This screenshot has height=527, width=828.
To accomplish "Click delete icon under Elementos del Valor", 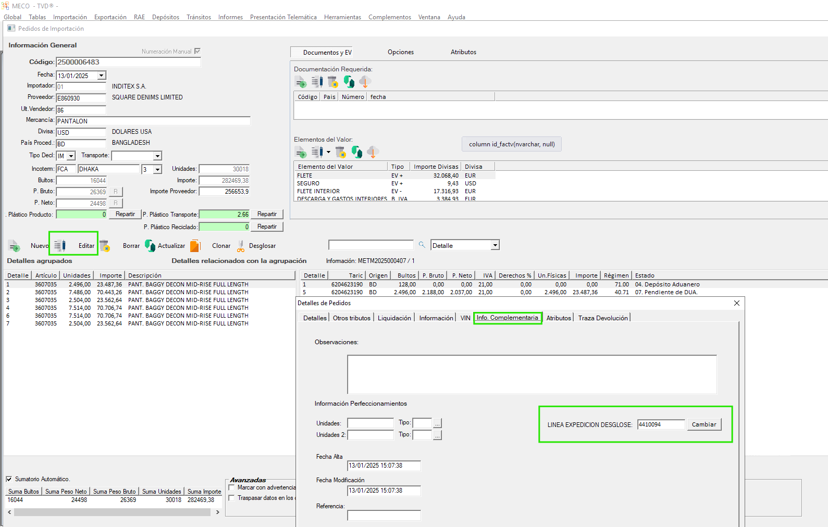I will 340,152.
